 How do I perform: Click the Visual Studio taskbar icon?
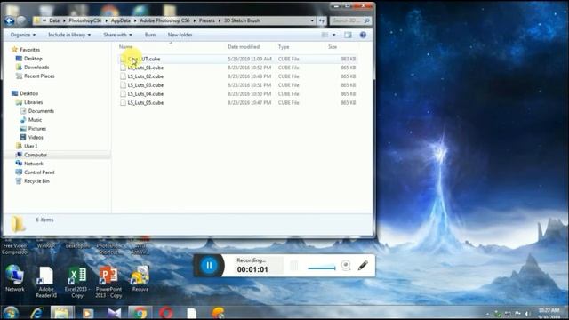[114, 313]
